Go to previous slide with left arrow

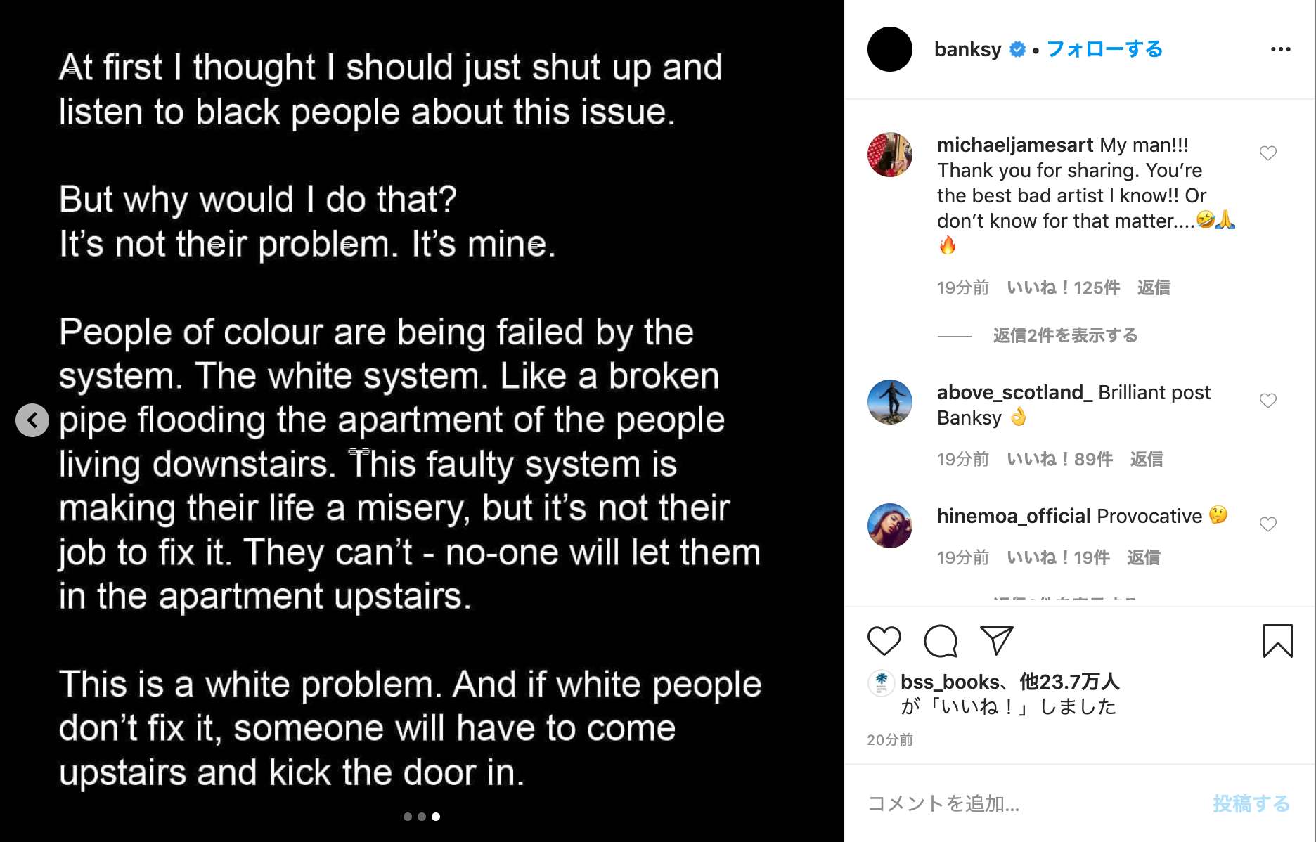coord(32,420)
